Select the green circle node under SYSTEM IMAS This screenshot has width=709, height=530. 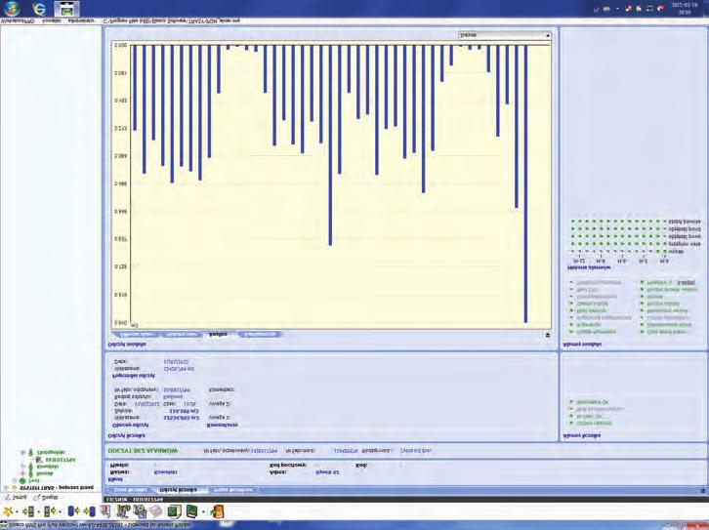[x=22, y=480]
